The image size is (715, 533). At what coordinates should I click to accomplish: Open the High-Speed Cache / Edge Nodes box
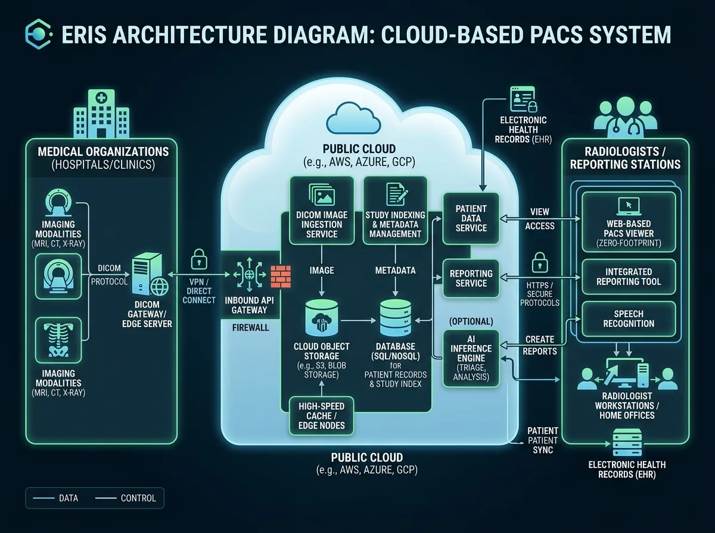[x=321, y=416]
